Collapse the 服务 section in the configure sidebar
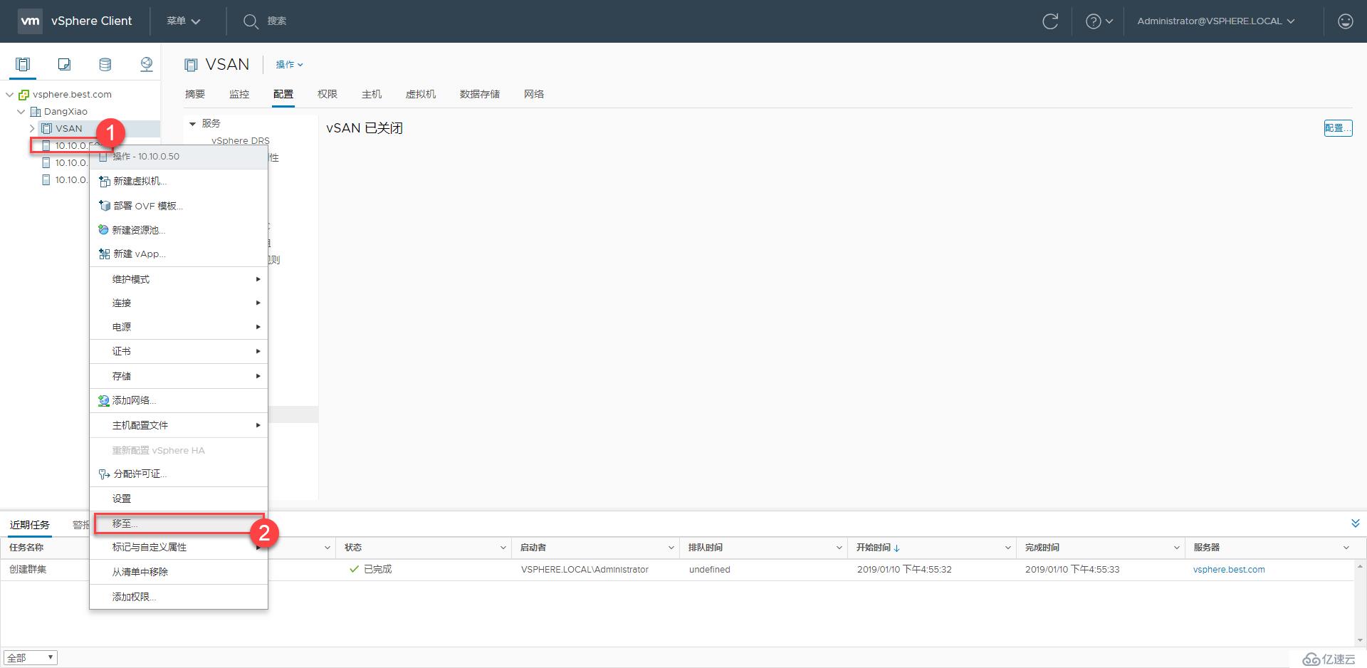This screenshot has height=668, width=1367. tap(192, 124)
